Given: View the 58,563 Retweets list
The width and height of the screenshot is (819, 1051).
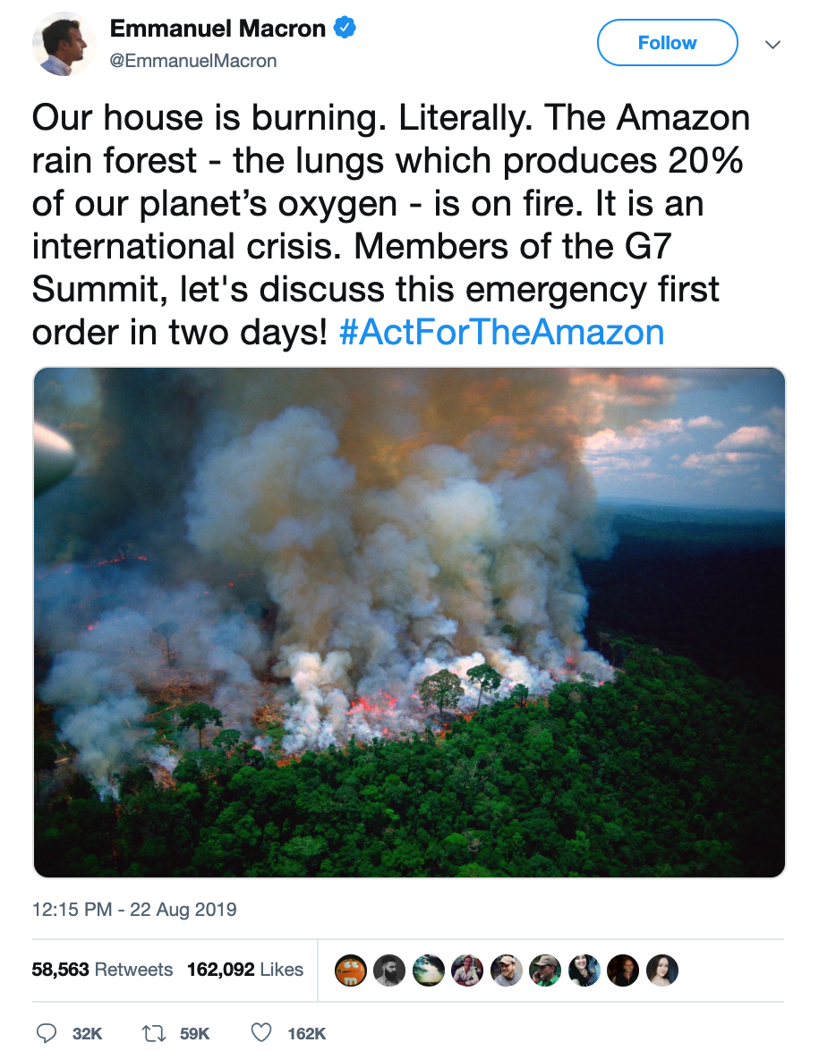Looking at the screenshot, I should coord(102,970).
